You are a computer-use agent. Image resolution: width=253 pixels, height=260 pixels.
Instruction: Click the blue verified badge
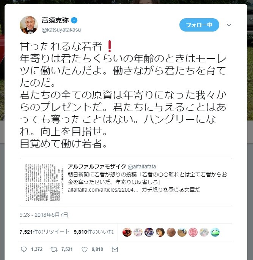(x=74, y=21)
